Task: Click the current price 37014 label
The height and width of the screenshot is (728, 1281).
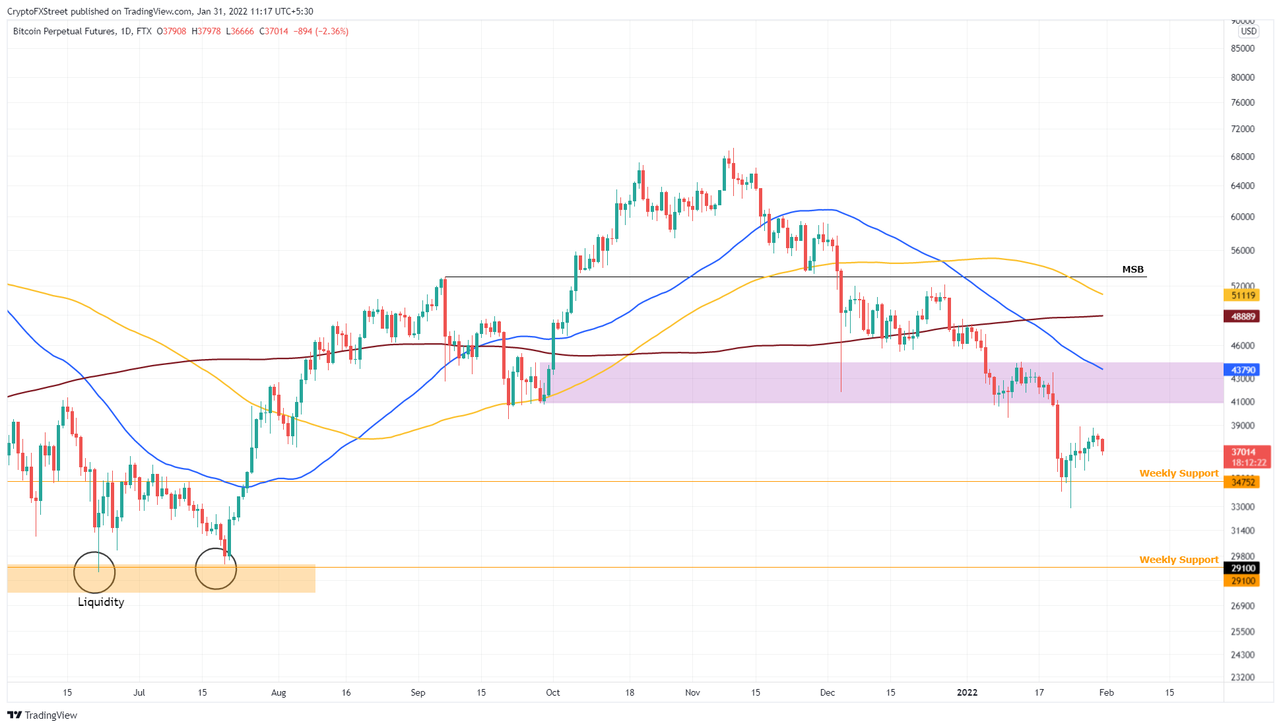Action: (1244, 452)
